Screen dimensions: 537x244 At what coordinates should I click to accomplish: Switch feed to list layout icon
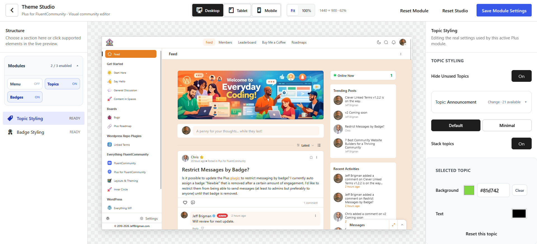pyautogui.click(x=319, y=145)
